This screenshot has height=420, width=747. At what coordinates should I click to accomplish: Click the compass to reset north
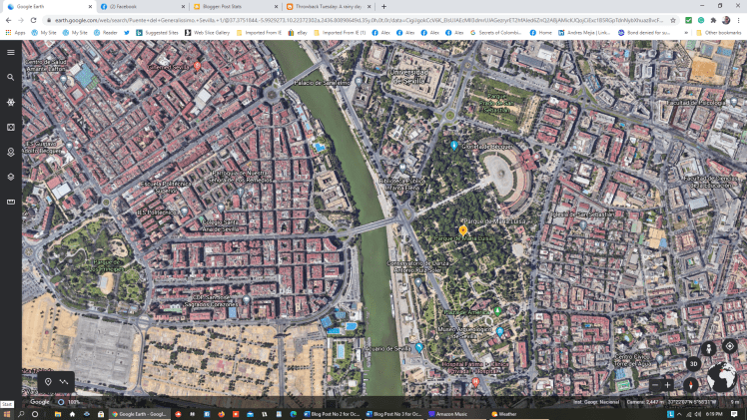pos(690,384)
